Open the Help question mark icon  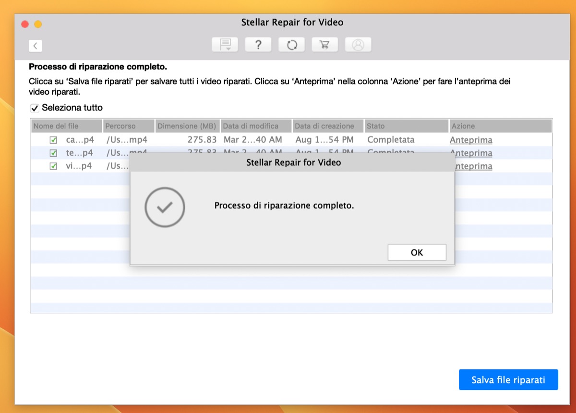[258, 44]
